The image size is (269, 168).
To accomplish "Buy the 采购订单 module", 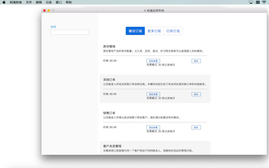I will pos(196,94).
